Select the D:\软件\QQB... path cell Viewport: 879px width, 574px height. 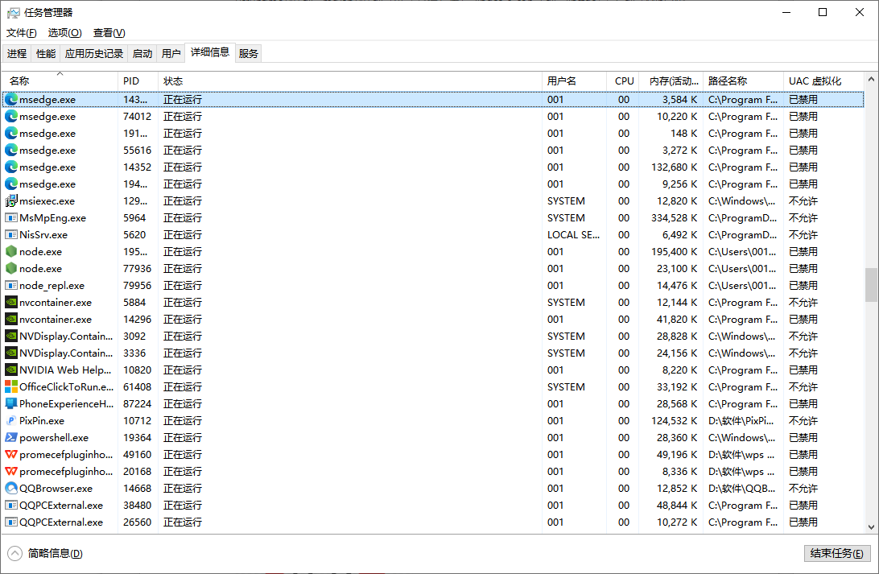741,488
